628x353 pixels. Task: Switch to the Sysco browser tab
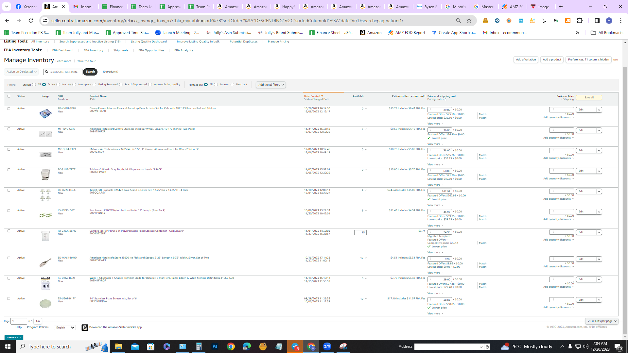(427, 7)
